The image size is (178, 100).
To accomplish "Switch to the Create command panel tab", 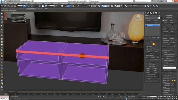I will click(145, 13).
